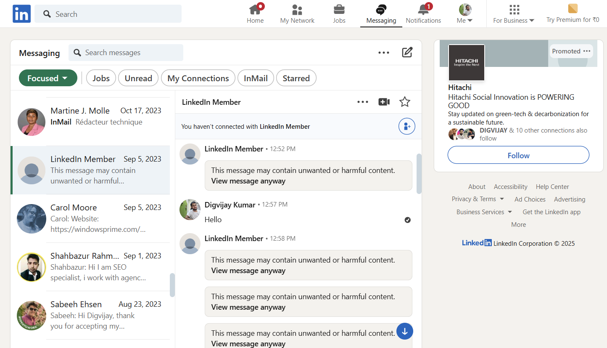Select the InMail filter tab

256,78
